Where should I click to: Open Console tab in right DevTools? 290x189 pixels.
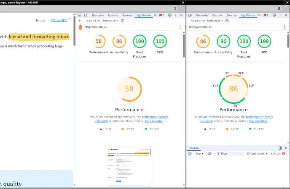click(x=217, y=15)
